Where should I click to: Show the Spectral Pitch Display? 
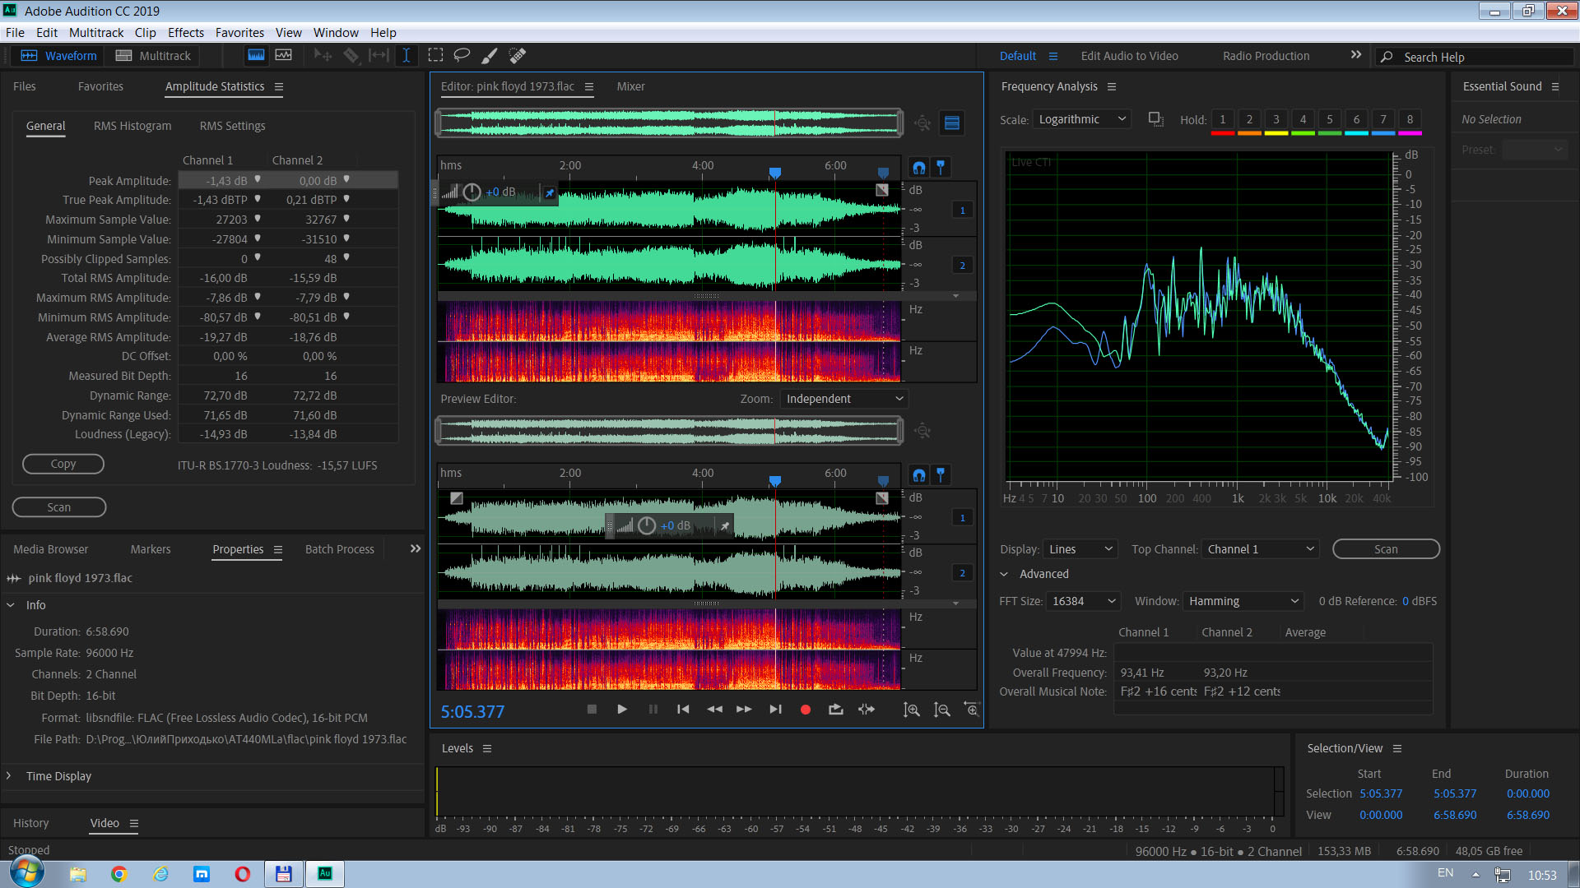(283, 56)
